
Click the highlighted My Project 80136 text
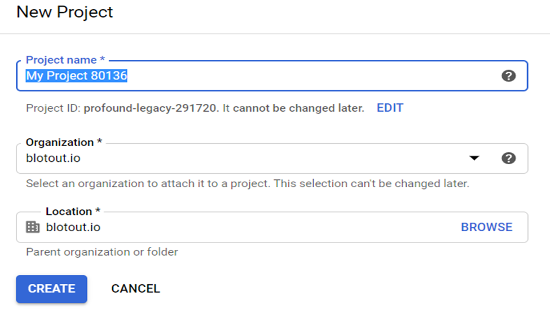(x=77, y=76)
